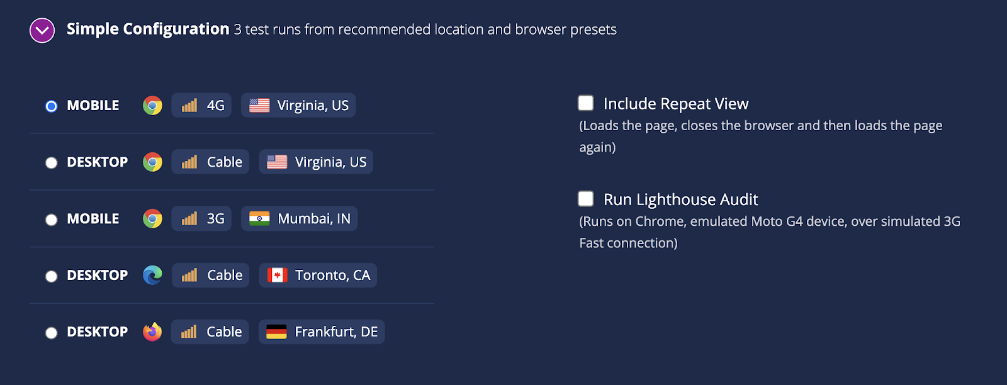The height and width of the screenshot is (385, 1007).
Task: Click the Firefox icon in the Frankfurt row
Action: (x=152, y=332)
